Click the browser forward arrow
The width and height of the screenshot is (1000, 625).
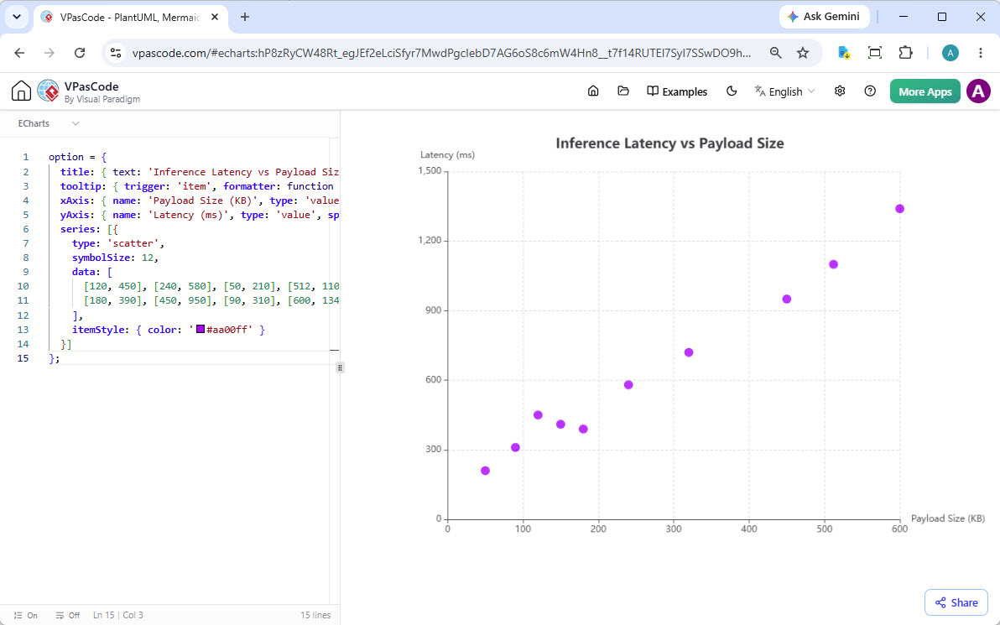[49, 53]
